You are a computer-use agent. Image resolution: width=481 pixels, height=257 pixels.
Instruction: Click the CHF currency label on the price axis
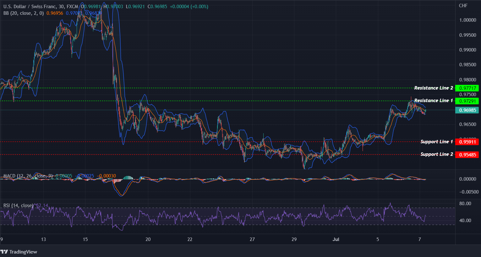pyautogui.click(x=463, y=5)
